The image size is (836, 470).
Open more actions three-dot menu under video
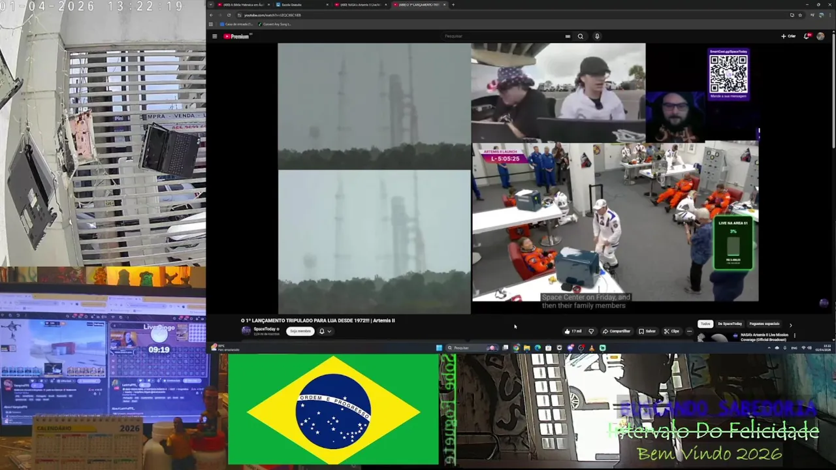click(689, 331)
